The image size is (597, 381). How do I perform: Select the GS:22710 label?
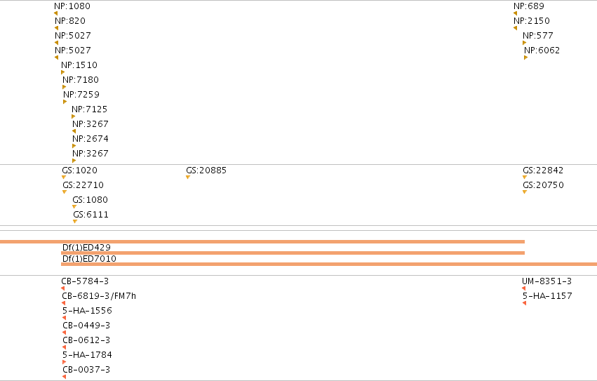pyautogui.click(x=83, y=185)
